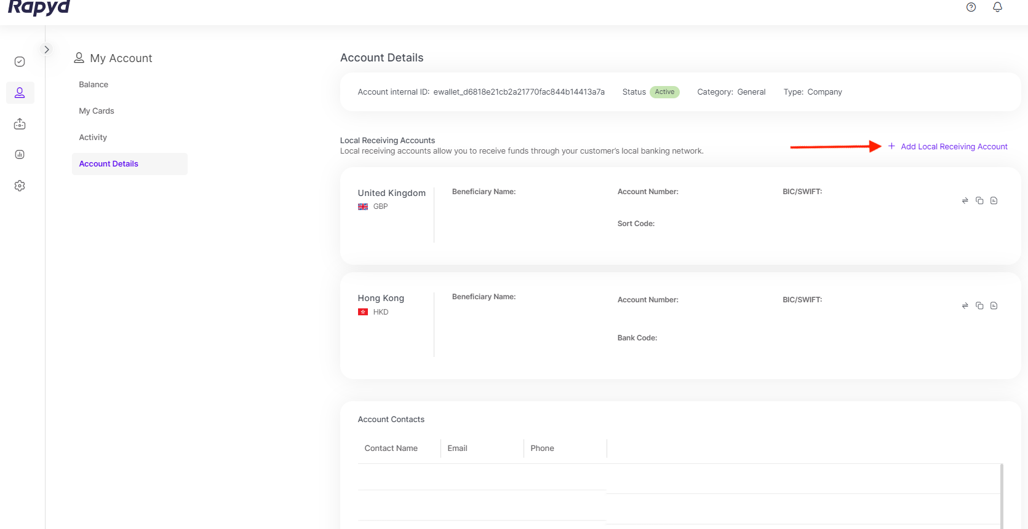Open the payout icon in sidebar
This screenshot has height=529, width=1028.
[20, 124]
